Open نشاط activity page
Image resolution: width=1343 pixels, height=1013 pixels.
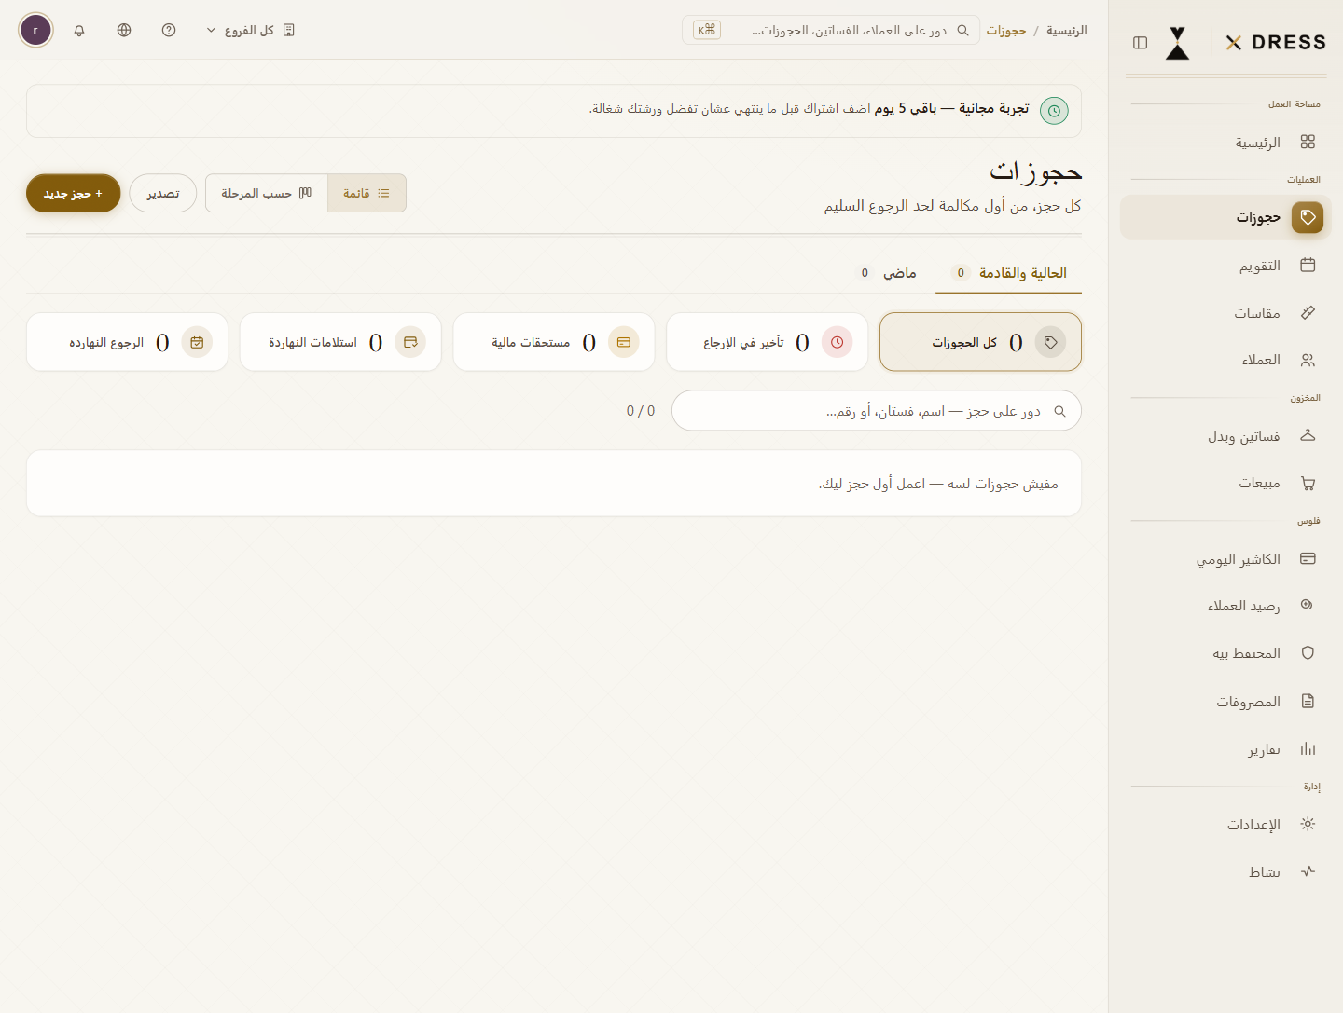pyautogui.click(x=1225, y=872)
